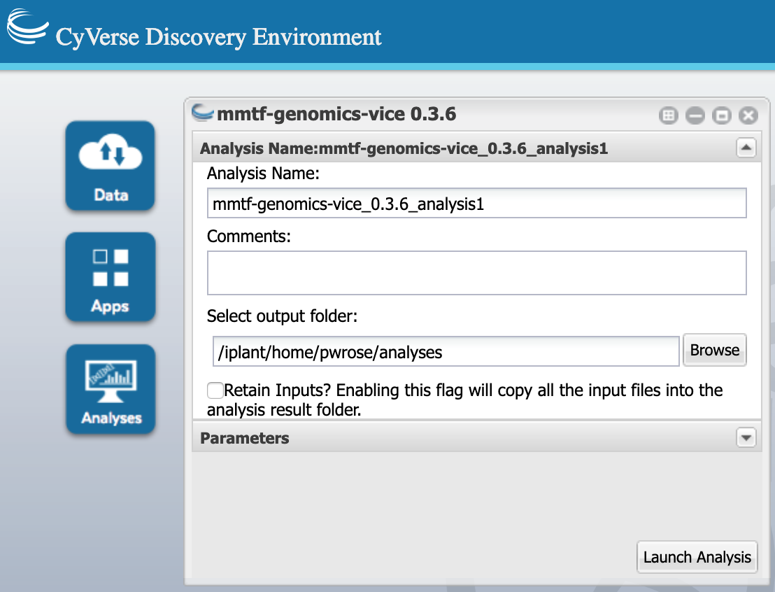Image resolution: width=775 pixels, height=592 pixels.
Task: Click the app window layout icon
Action: point(668,115)
